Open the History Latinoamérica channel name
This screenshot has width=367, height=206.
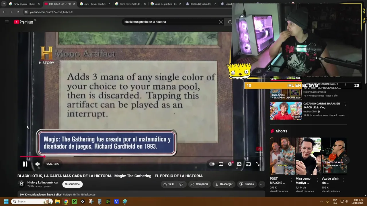click(42, 183)
